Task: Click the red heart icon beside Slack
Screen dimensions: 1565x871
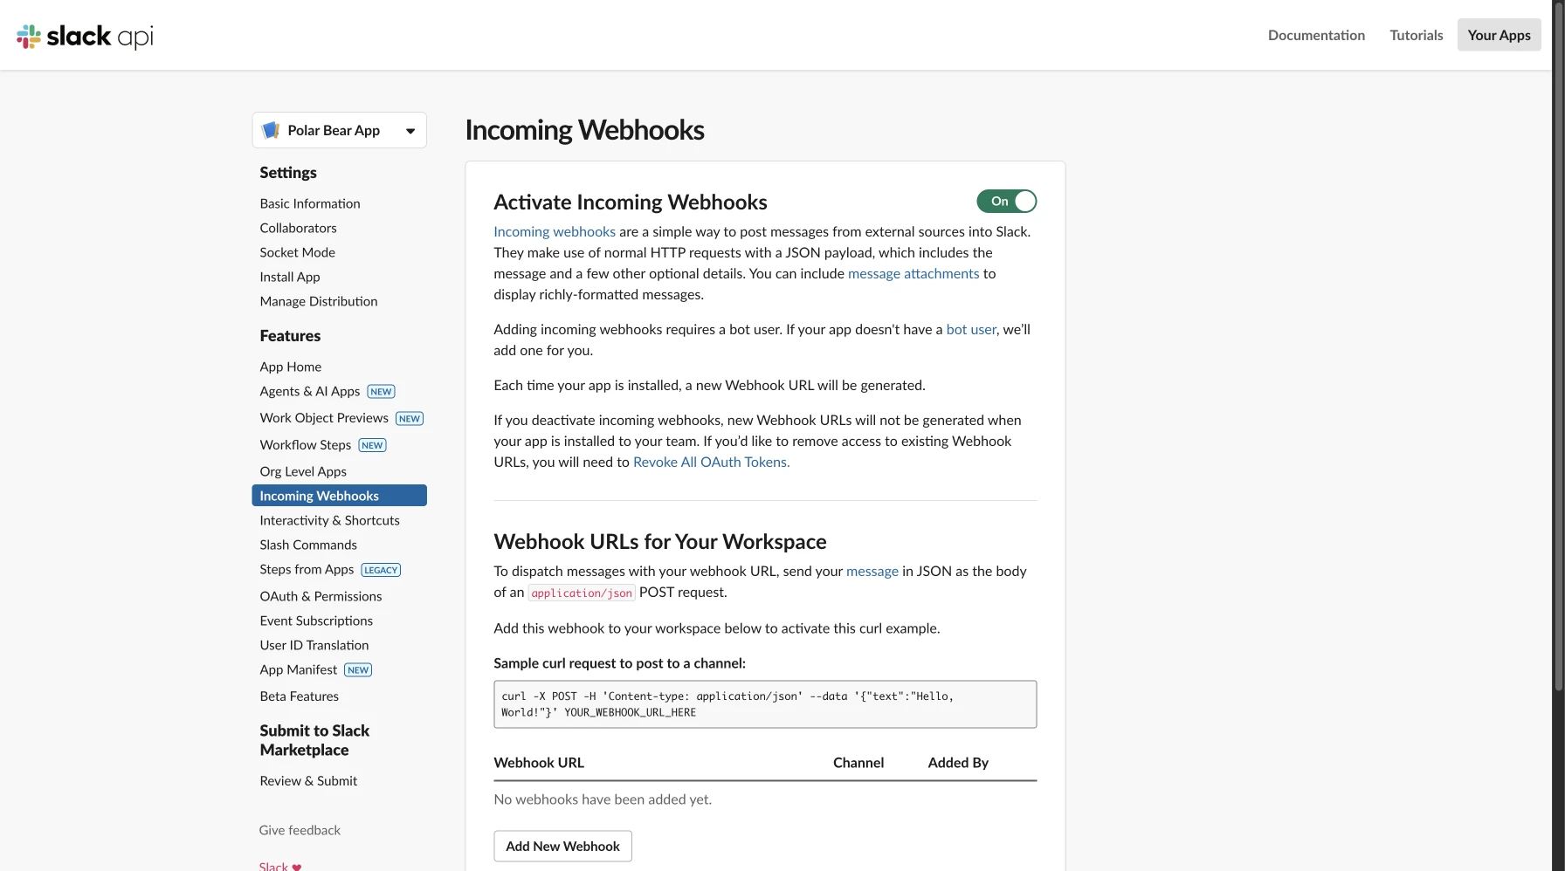Action: tap(297, 867)
